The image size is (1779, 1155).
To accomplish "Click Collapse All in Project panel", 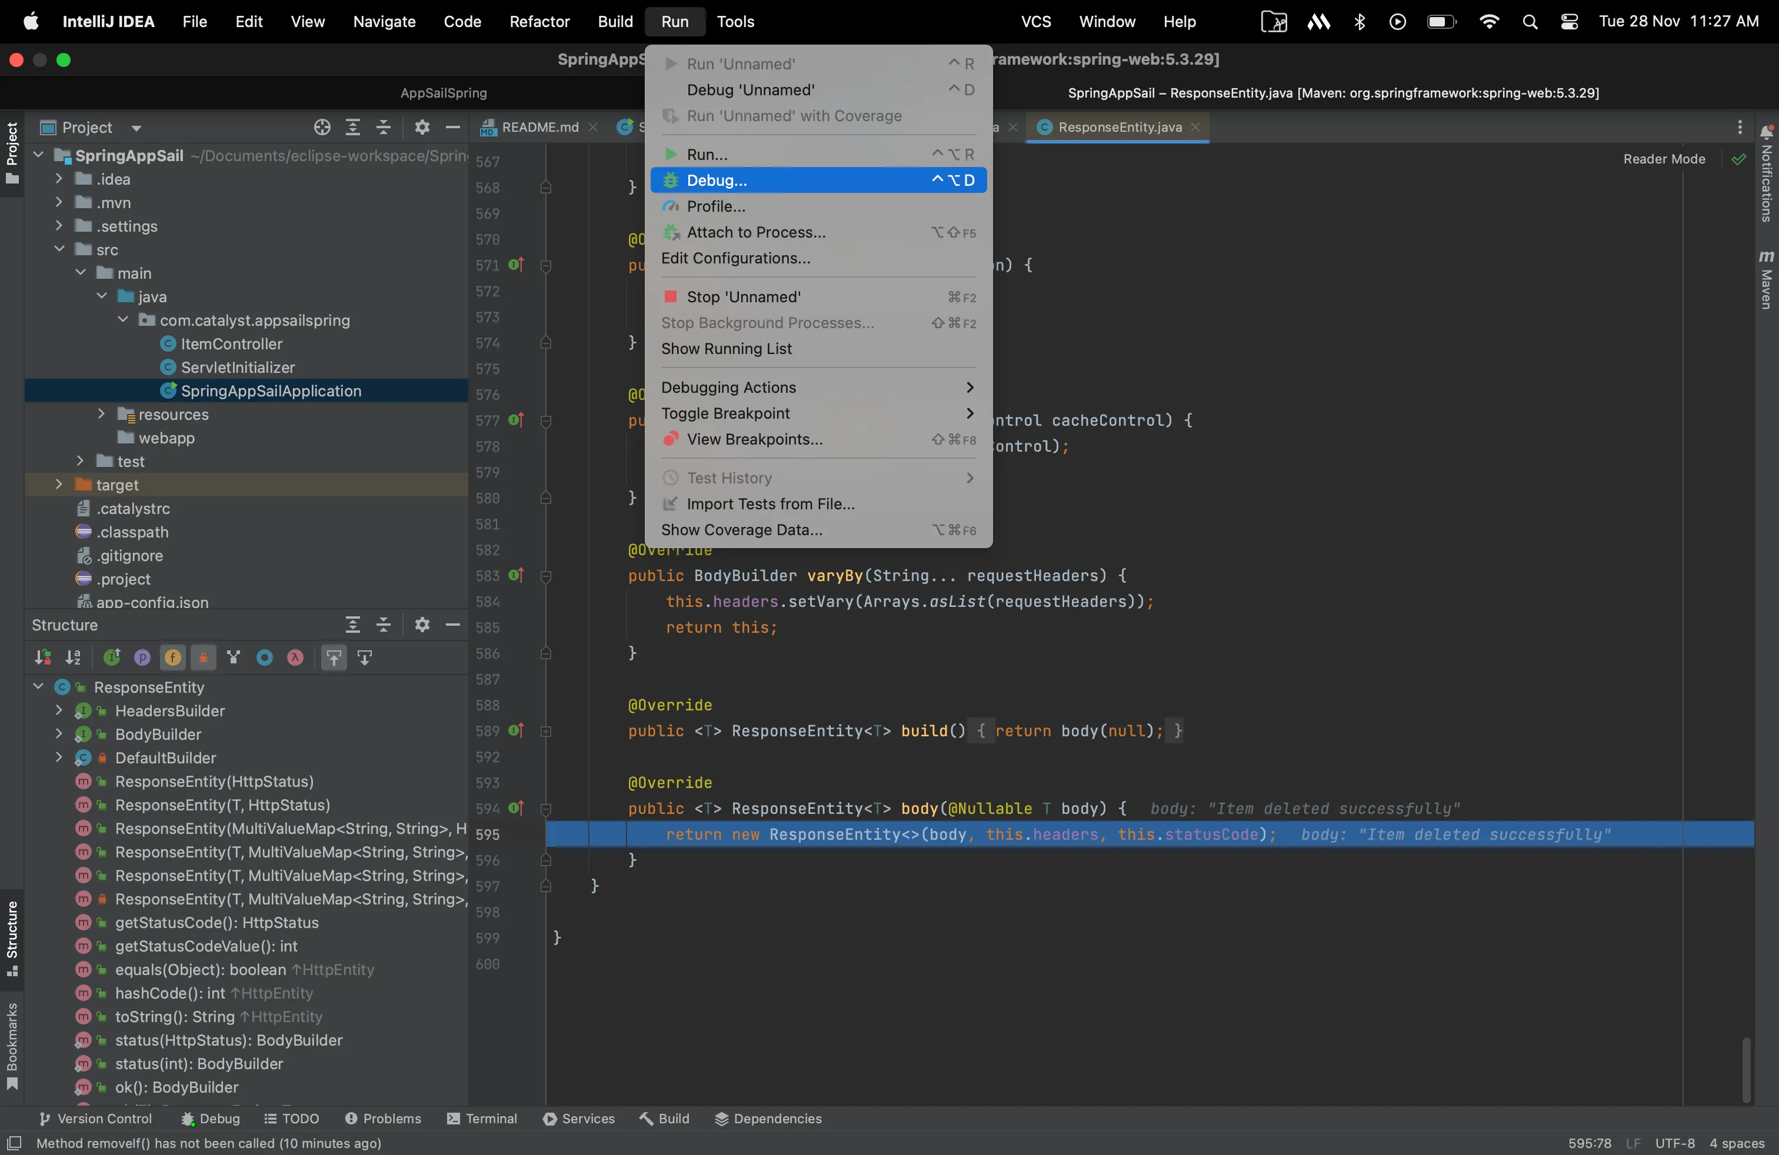I will pos(384,127).
